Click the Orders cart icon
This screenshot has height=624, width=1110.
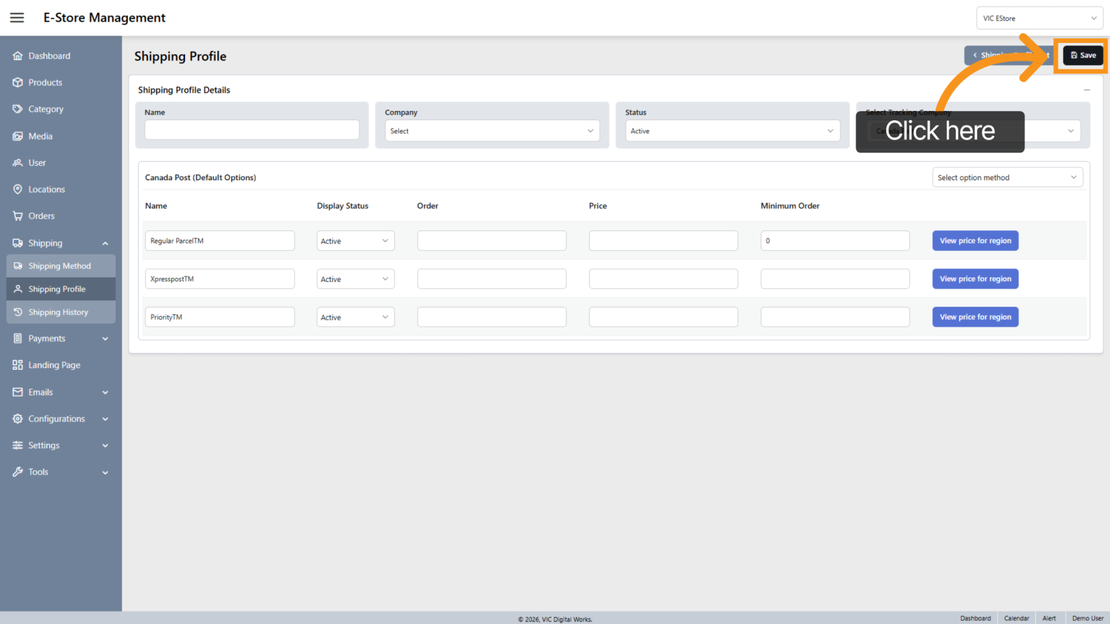tap(18, 216)
